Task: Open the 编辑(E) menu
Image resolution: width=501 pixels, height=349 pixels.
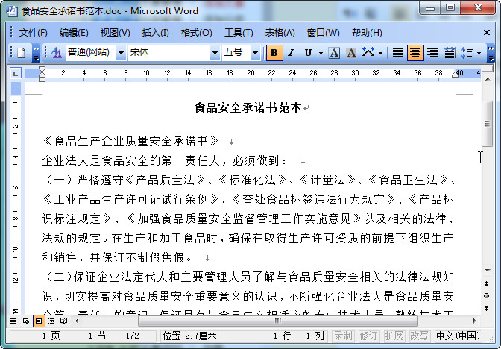Action: click(x=74, y=33)
